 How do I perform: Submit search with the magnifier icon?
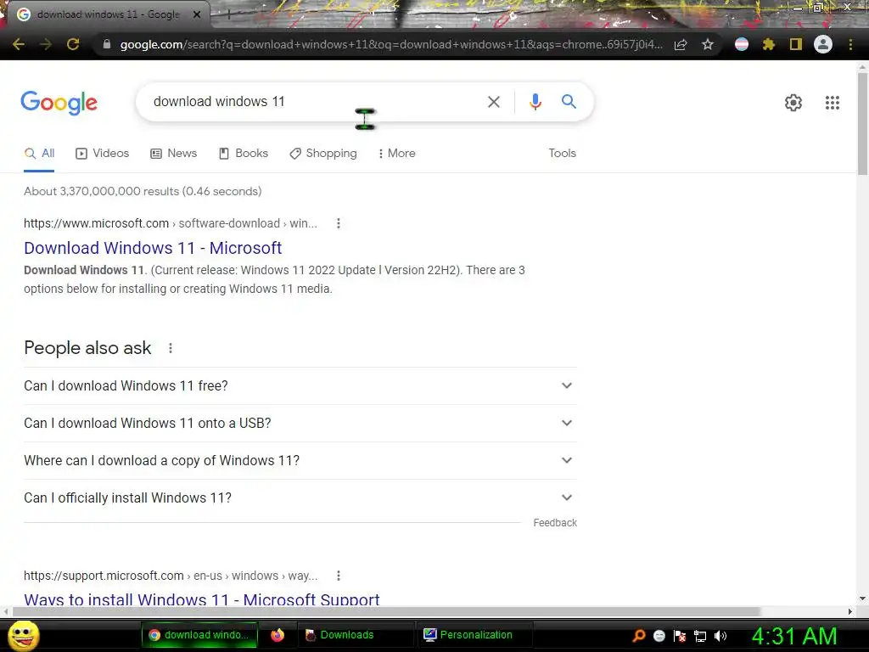coord(569,102)
